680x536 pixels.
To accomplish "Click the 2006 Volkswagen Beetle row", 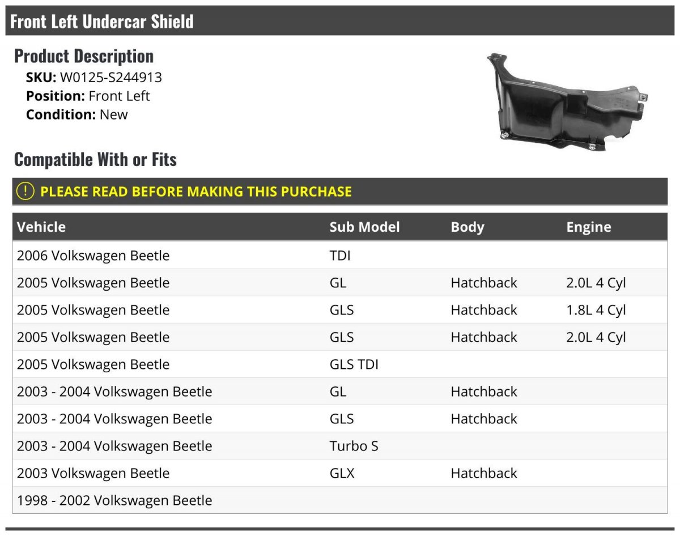I will tap(340, 256).
